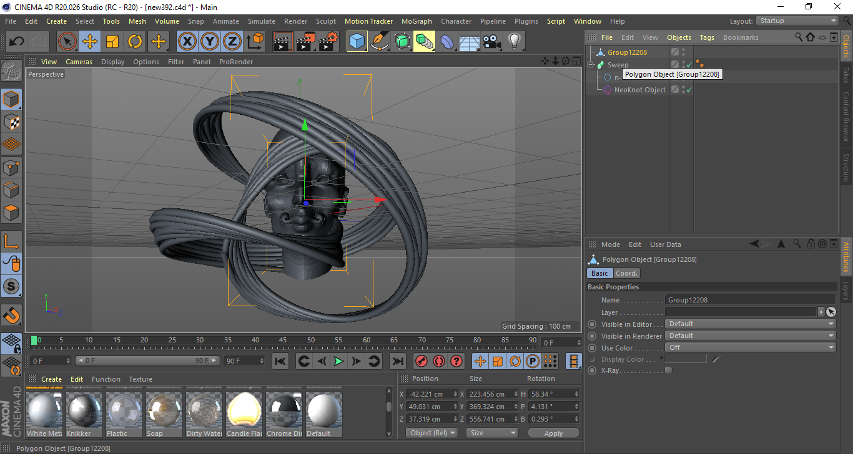Image resolution: width=853 pixels, height=454 pixels.
Task: Add a Camera object
Action: [x=492, y=42]
